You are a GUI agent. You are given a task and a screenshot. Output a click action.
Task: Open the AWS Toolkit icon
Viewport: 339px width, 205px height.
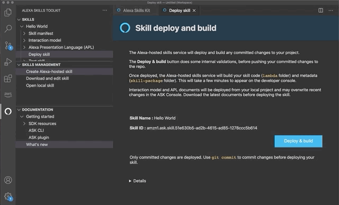(x=8, y=95)
